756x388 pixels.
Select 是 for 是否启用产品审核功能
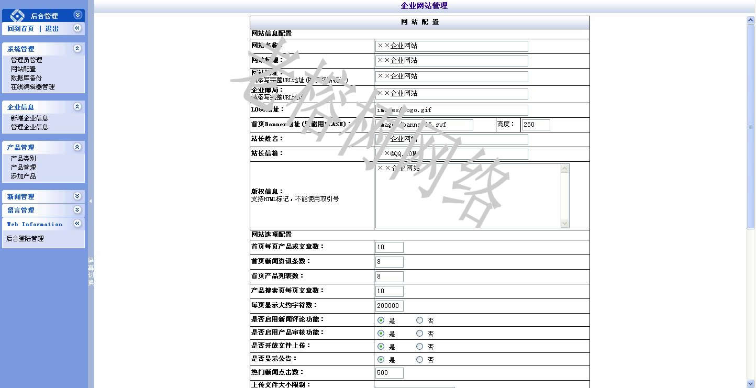click(381, 333)
